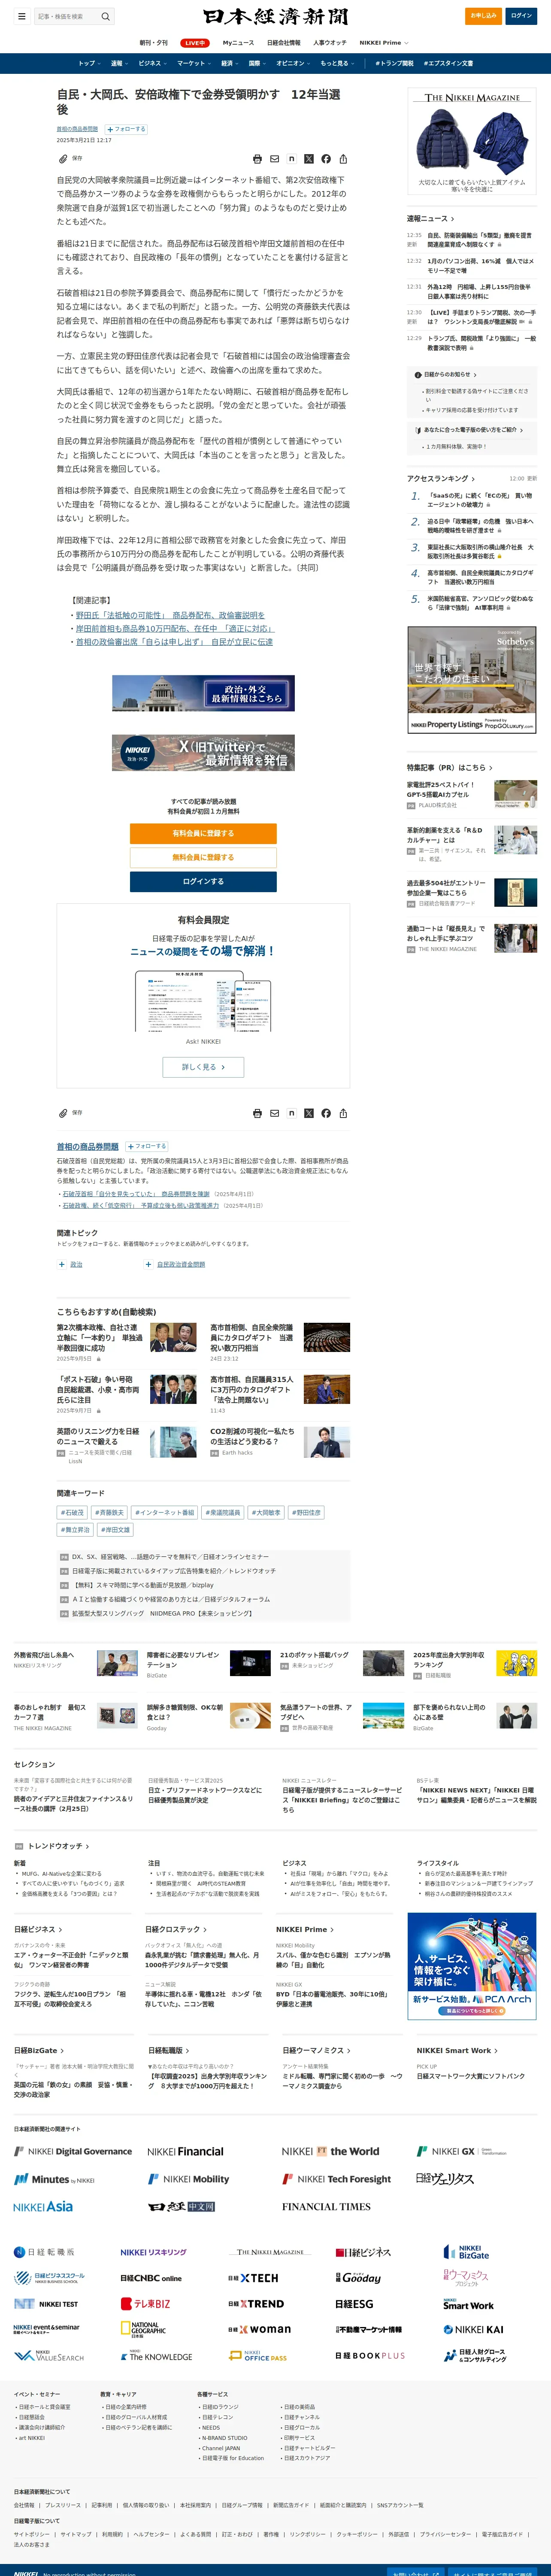This screenshot has width=551, height=2576.
Task: Open the 速報ニュース heading link
Action: 430,218
